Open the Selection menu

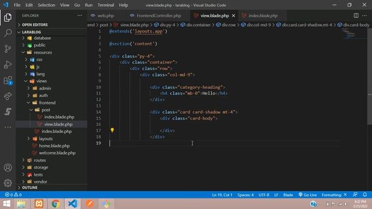[x=46, y=5]
